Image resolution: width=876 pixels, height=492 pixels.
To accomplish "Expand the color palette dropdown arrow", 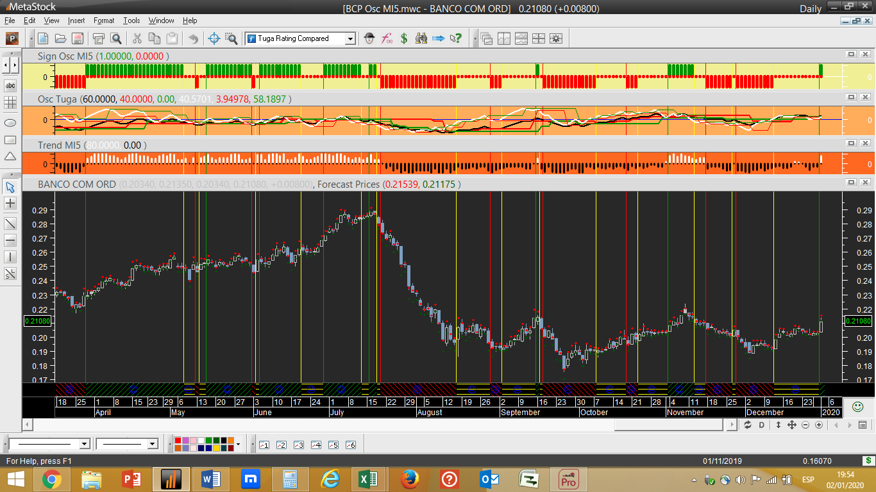I will pos(238,444).
